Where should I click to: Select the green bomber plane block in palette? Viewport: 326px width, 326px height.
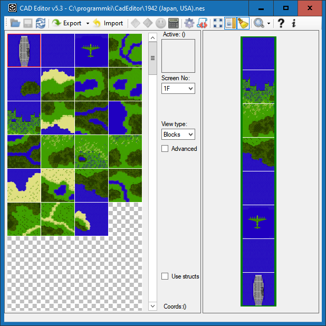(91, 50)
